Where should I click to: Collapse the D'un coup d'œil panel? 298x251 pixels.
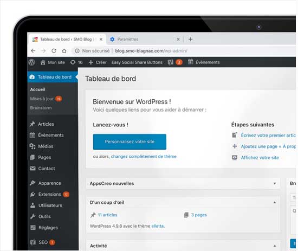point(275,202)
